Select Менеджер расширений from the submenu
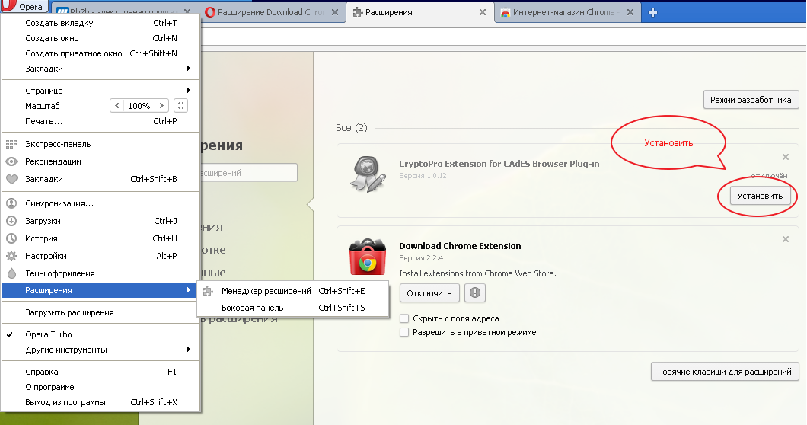The height and width of the screenshot is (425, 807). (x=266, y=291)
